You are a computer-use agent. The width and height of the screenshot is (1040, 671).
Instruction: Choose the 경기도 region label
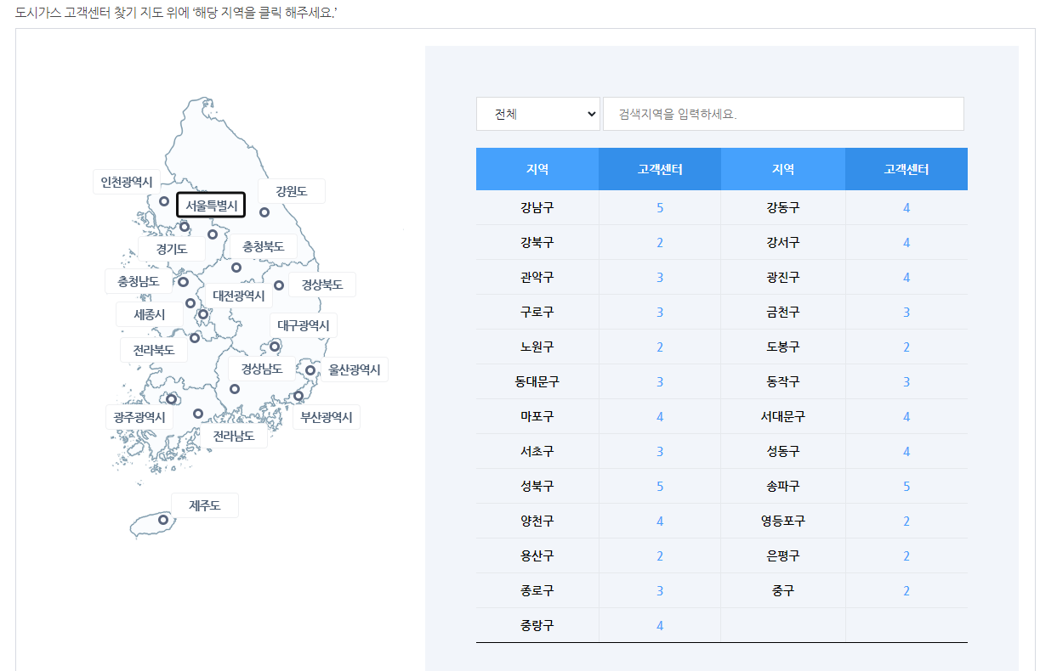tap(172, 249)
